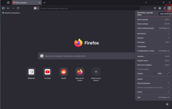Open Ajustes settings menu entry
Image resolution: width=172 pixels, height=109 pixels.
(x=153, y=79)
